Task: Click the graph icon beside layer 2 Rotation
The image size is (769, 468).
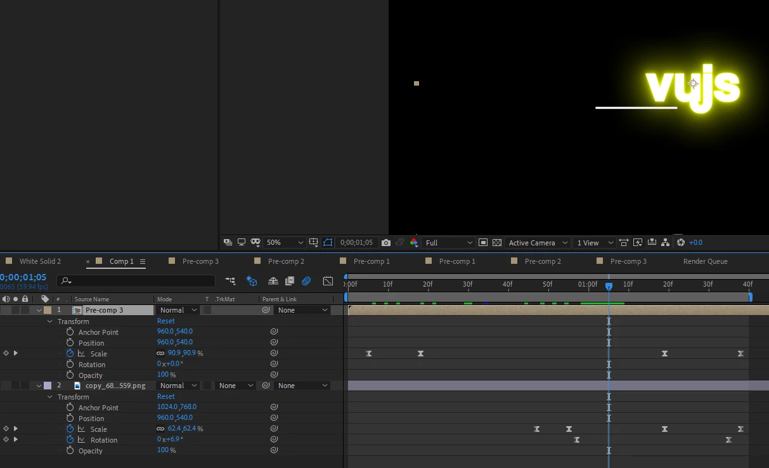Action: pos(81,439)
